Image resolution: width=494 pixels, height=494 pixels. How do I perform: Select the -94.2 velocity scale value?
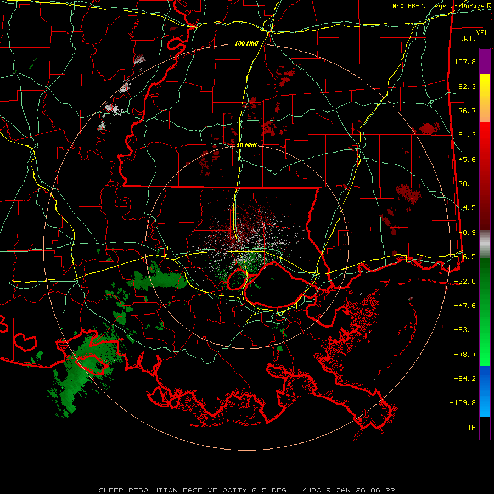(465, 379)
